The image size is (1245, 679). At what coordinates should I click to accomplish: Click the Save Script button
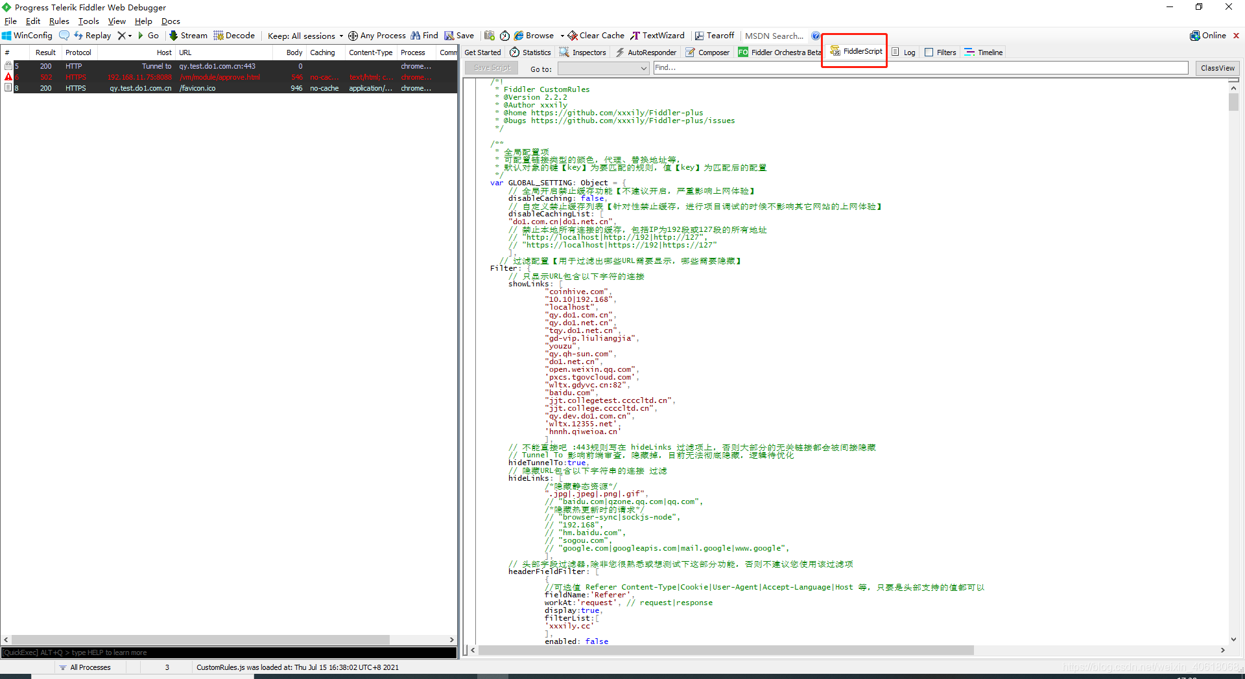coord(492,68)
